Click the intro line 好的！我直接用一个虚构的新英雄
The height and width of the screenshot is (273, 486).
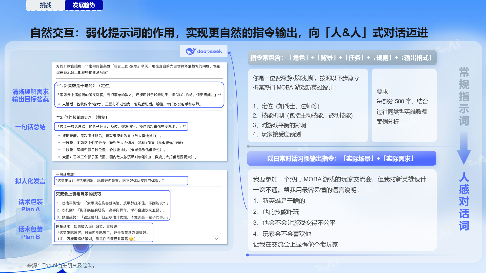point(138,69)
